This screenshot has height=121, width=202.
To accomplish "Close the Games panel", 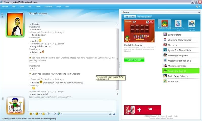I will tap(199, 12).
